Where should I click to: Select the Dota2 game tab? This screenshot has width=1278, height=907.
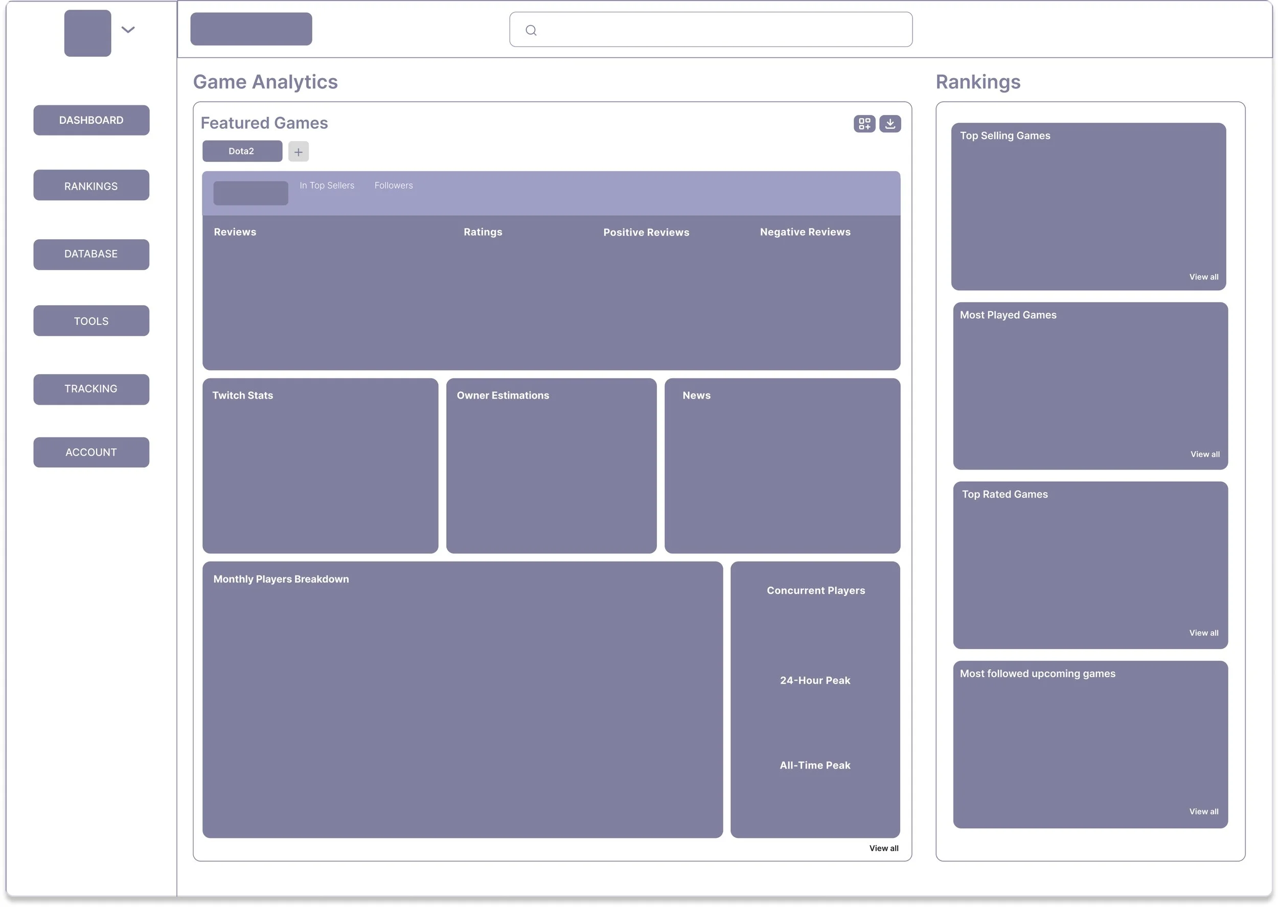(242, 151)
